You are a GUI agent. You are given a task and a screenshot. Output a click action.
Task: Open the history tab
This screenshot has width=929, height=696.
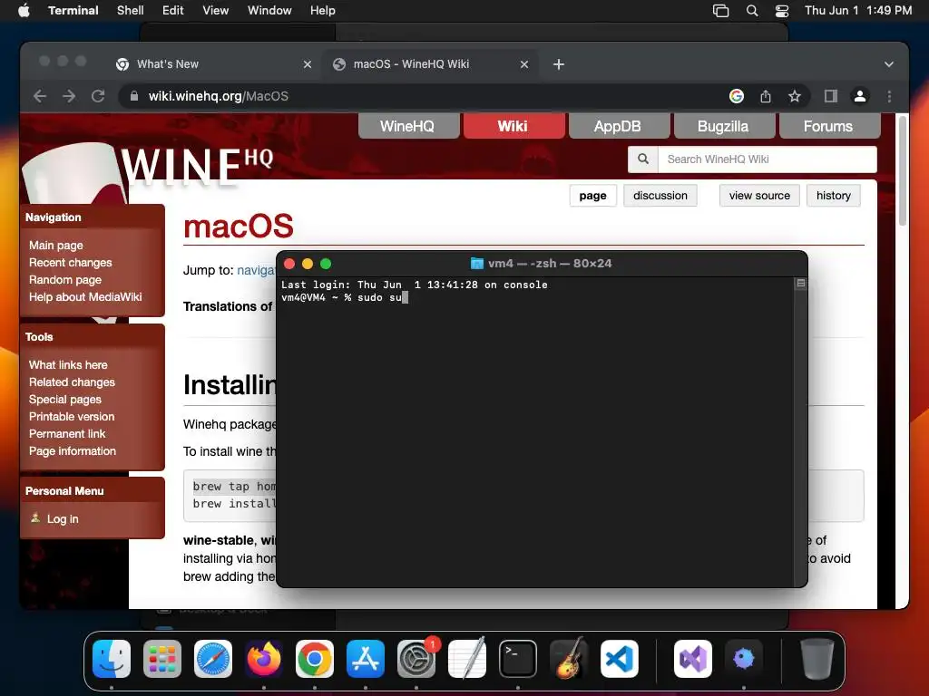pyautogui.click(x=833, y=196)
